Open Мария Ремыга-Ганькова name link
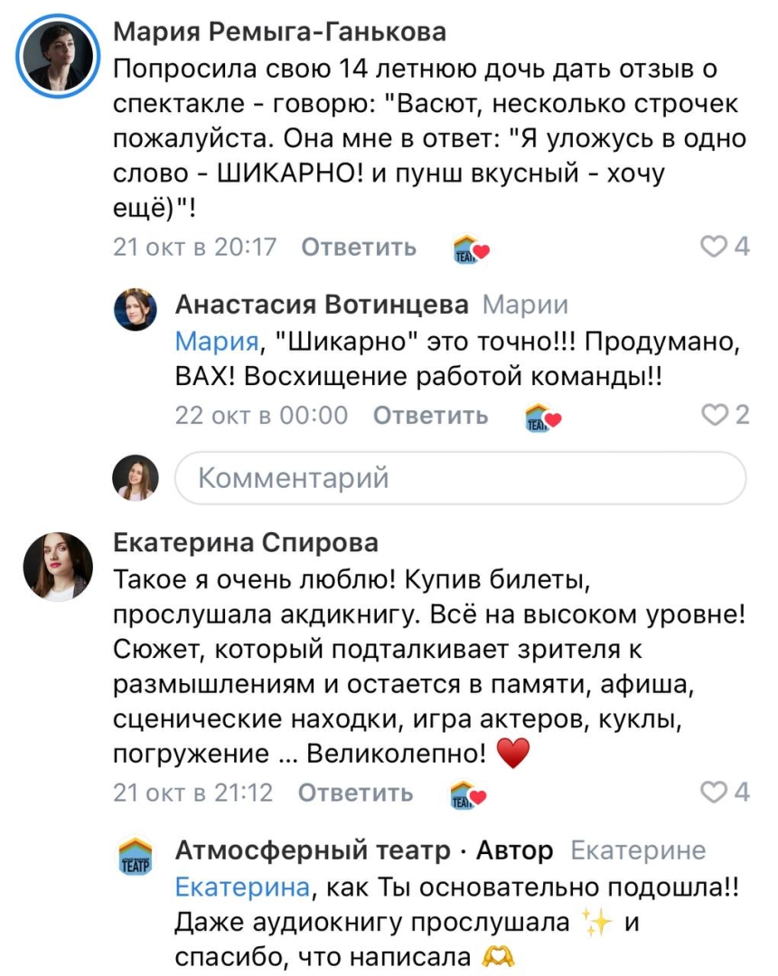Viewport: 778px width, 976px height. click(x=279, y=33)
